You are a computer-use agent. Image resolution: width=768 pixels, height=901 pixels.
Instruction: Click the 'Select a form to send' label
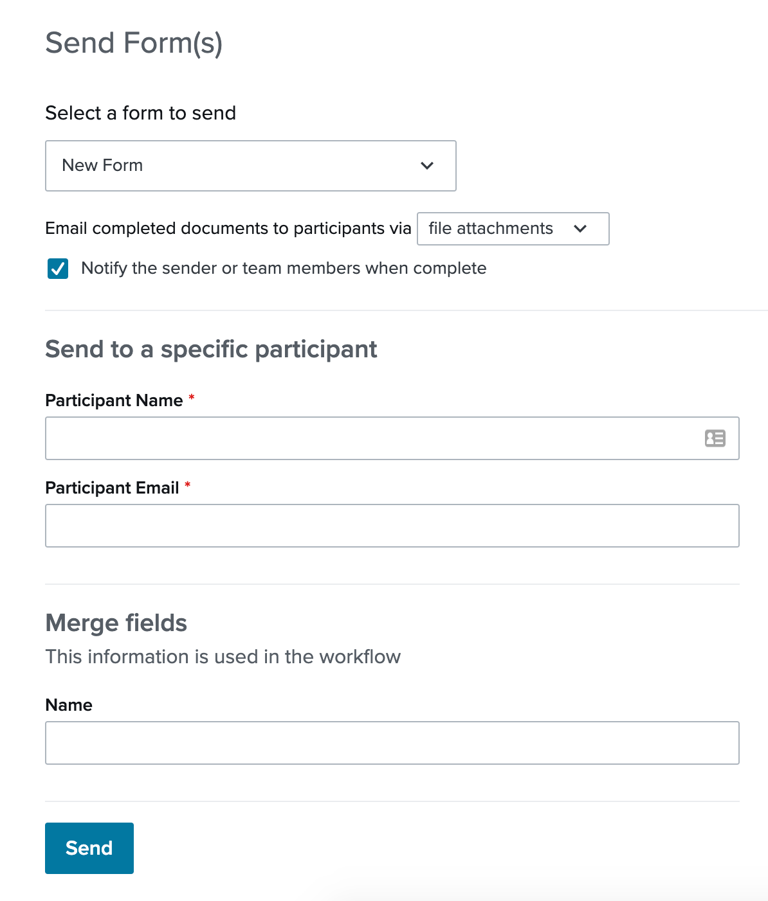[140, 113]
